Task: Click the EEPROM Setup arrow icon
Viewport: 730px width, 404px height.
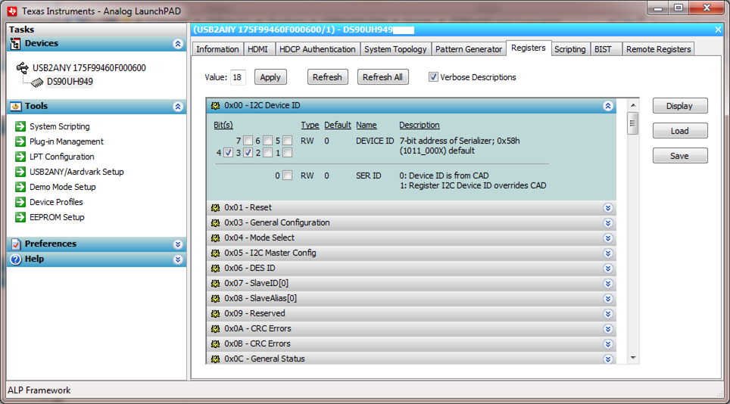Action: coord(20,217)
